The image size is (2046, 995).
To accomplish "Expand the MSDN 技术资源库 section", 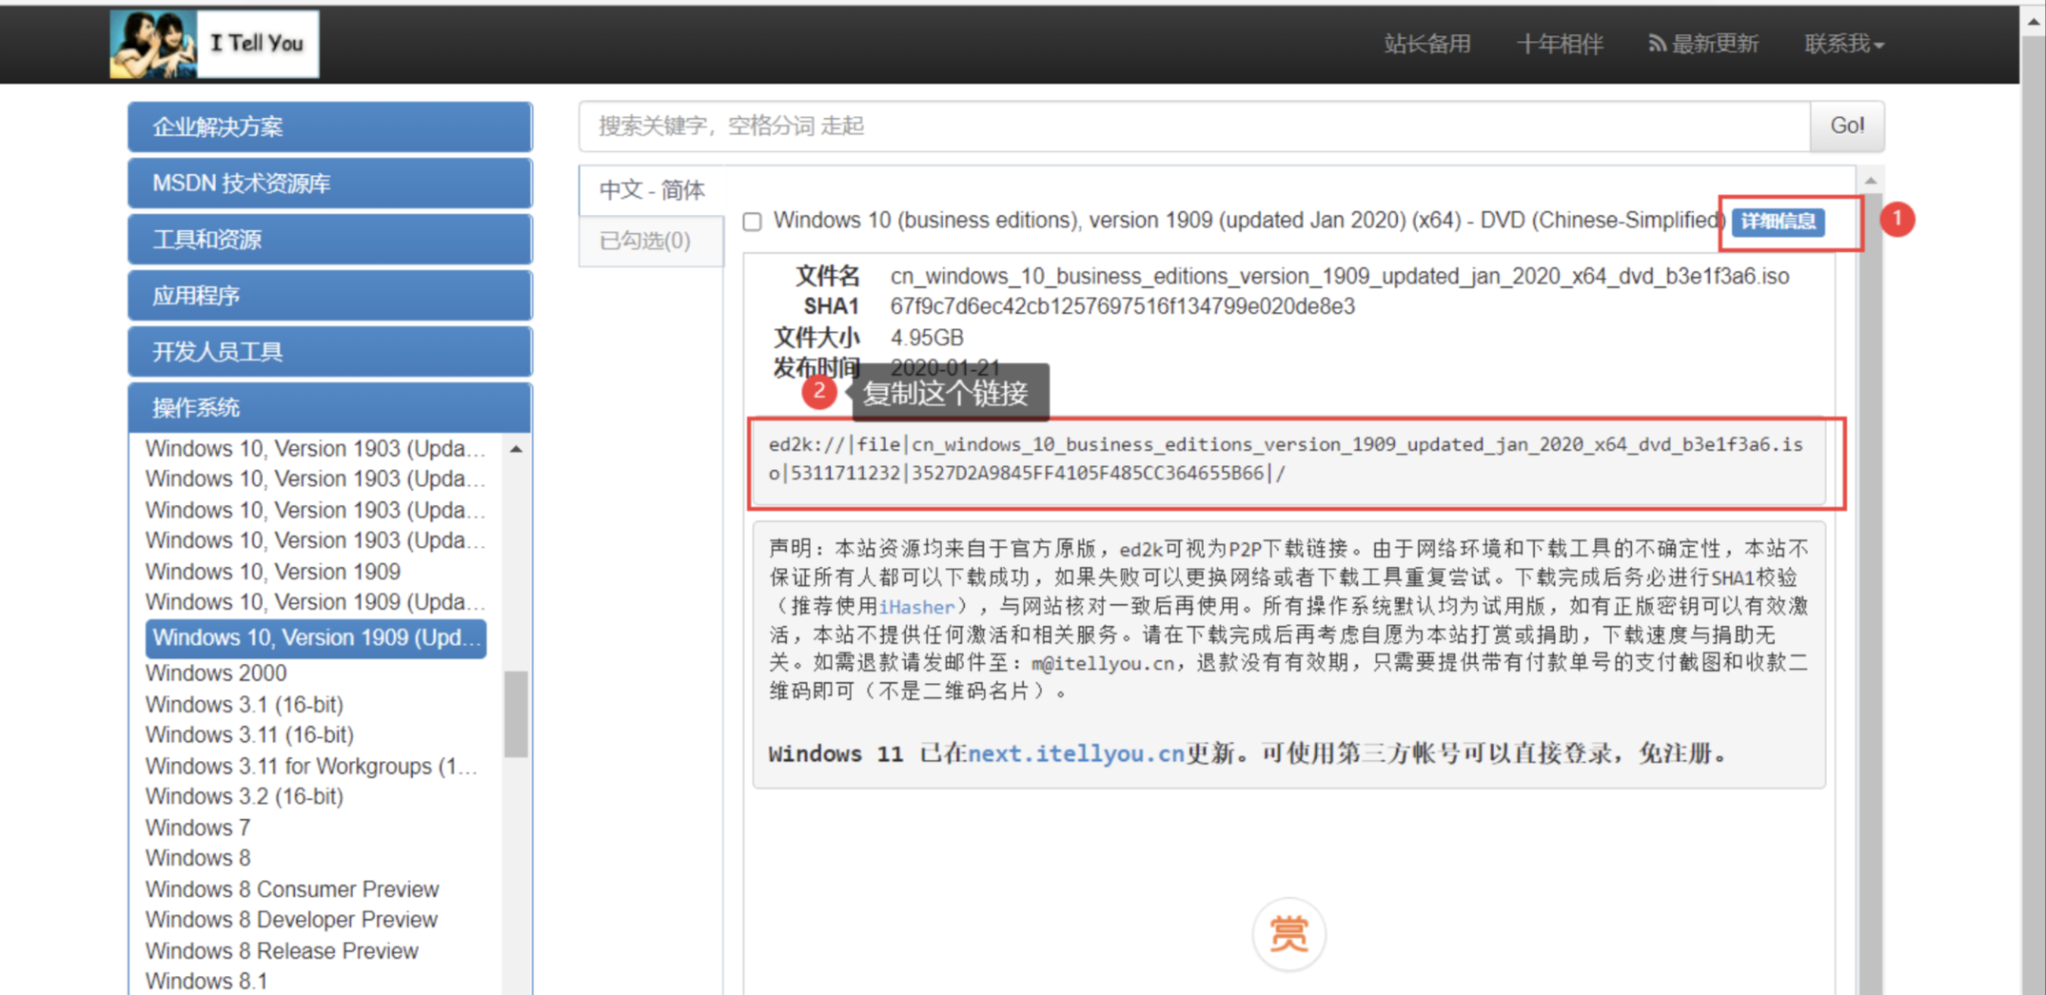I will pyautogui.click(x=330, y=183).
